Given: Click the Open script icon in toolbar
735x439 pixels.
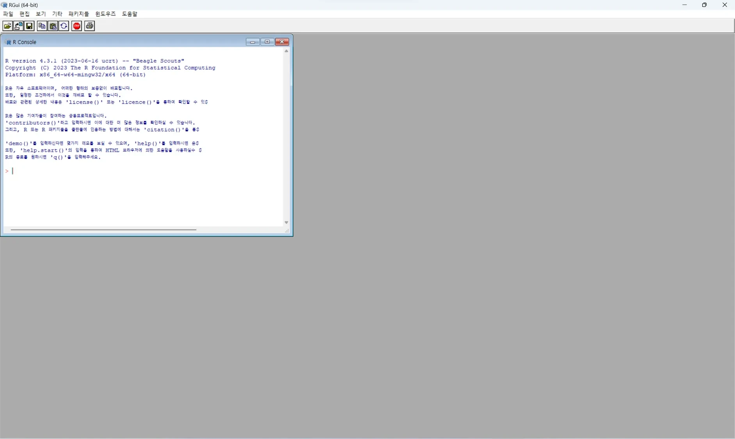Looking at the screenshot, I should pyautogui.click(x=7, y=26).
